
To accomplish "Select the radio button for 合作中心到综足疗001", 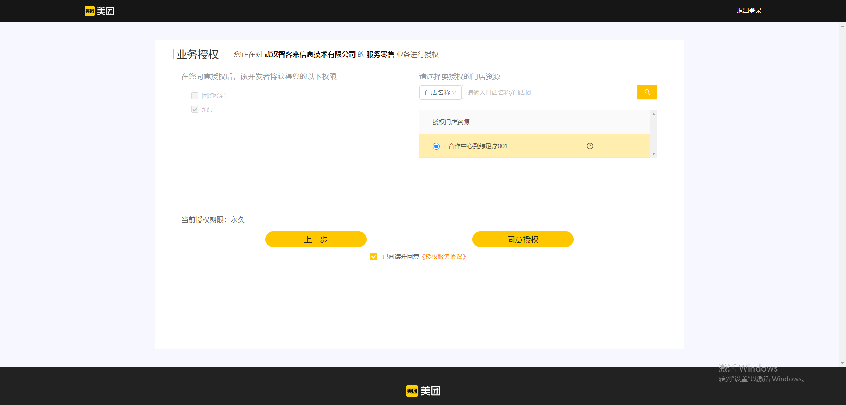I will pos(436,146).
